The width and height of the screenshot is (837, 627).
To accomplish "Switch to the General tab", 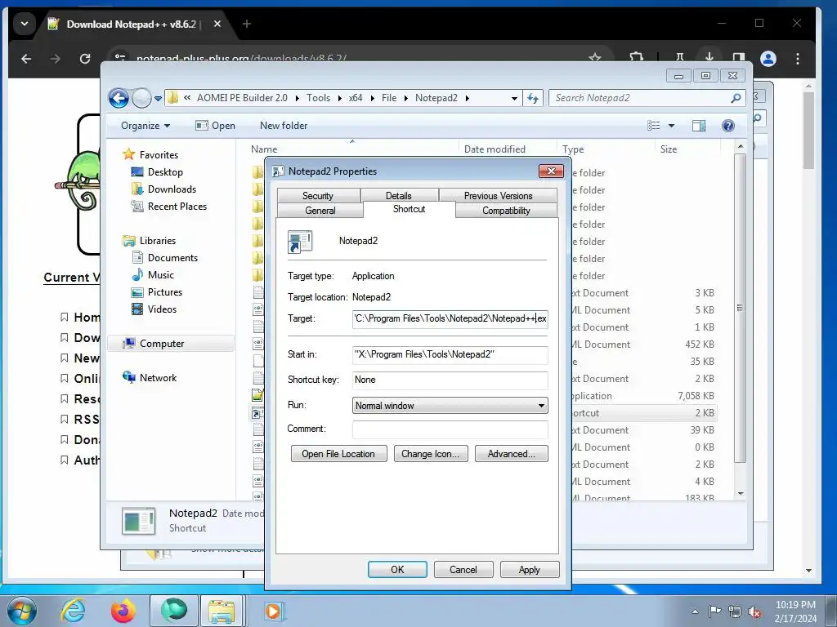I will click(x=320, y=211).
